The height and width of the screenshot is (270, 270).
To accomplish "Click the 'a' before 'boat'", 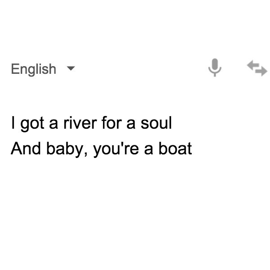I will [148, 150].
